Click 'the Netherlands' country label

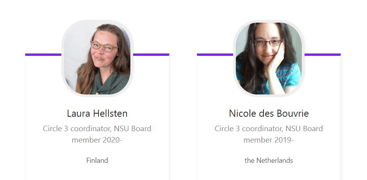269,160
